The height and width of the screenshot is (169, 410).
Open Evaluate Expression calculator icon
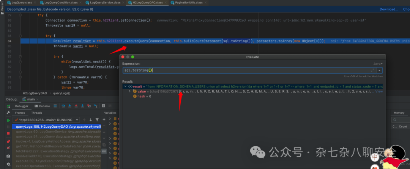coord(104,106)
